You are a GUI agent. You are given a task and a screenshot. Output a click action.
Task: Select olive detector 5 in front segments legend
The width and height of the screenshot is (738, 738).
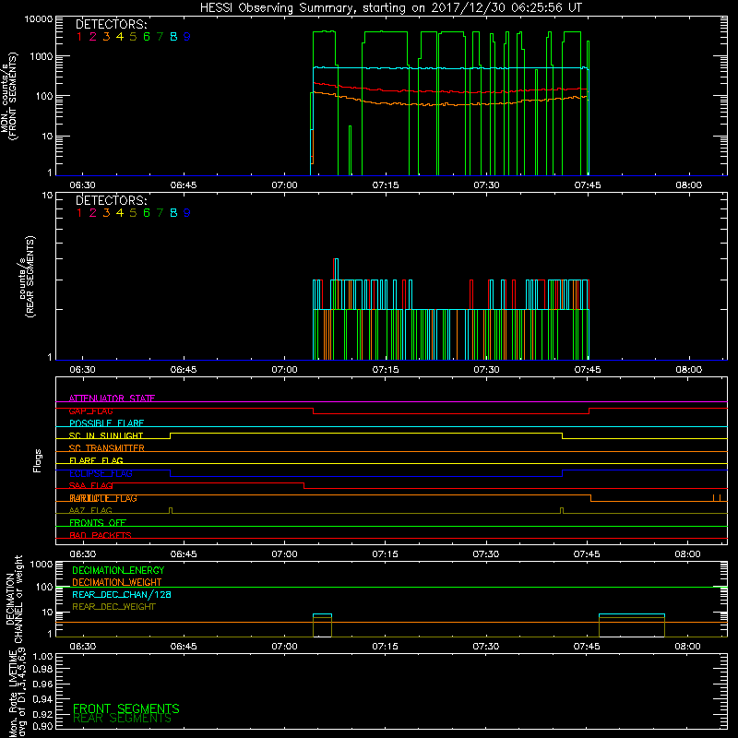tap(133, 36)
